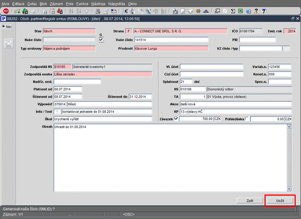Click the Závazek amount field 700.00
The width and height of the screenshot is (301, 219).
click(196, 119)
